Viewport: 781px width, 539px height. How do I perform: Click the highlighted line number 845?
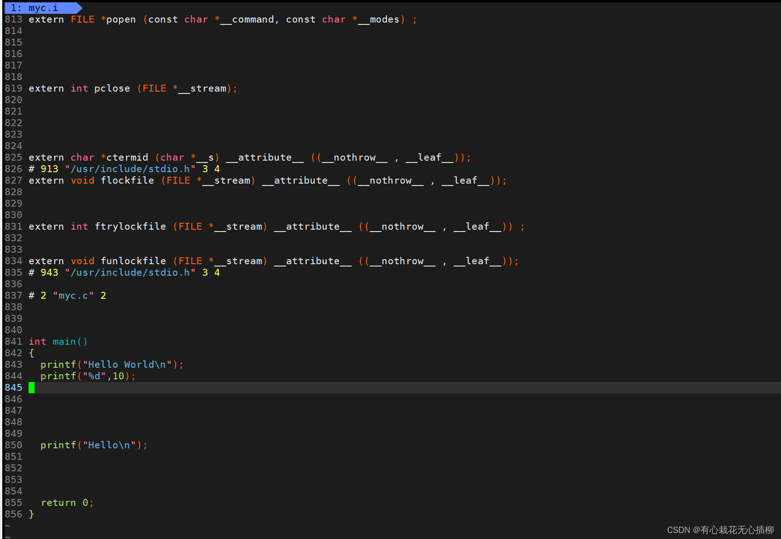click(x=13, y=388)
